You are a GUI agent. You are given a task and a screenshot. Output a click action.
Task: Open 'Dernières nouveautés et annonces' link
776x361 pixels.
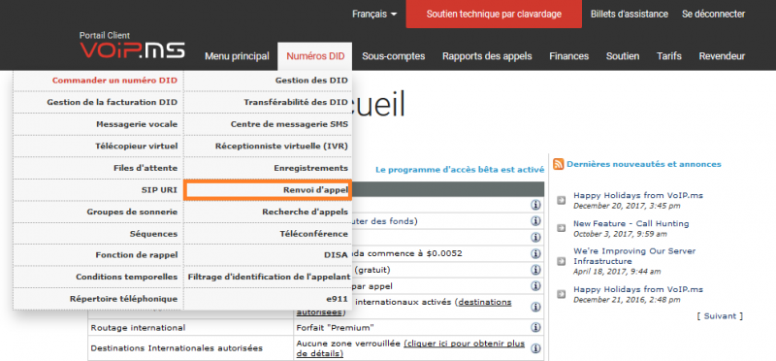(644, 164)
